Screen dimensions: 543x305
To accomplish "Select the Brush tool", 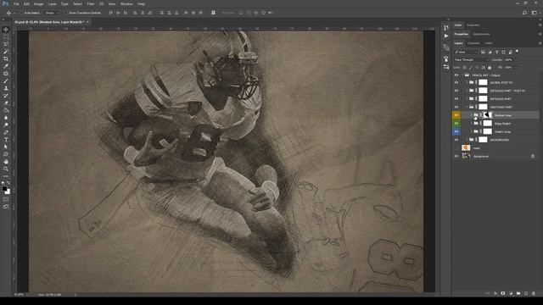I will (x=6, y=81).
